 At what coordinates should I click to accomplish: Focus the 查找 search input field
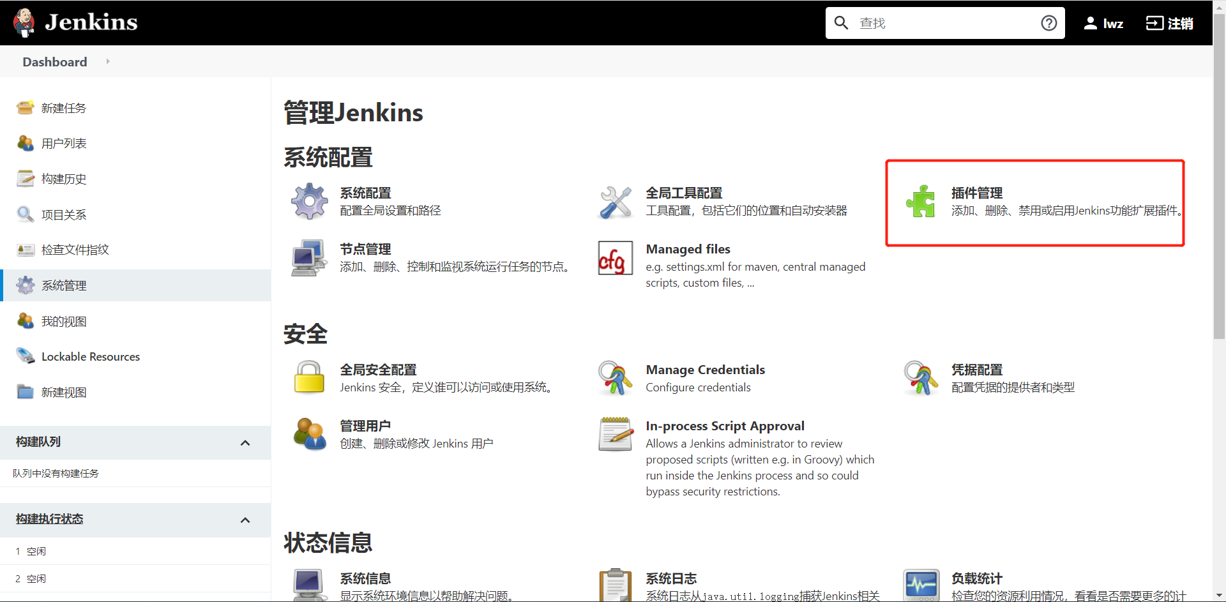[946, 23]
